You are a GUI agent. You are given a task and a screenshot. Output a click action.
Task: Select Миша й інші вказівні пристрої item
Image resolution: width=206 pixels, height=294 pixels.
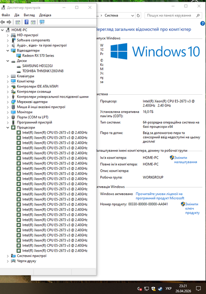click(x=41, y=107)
